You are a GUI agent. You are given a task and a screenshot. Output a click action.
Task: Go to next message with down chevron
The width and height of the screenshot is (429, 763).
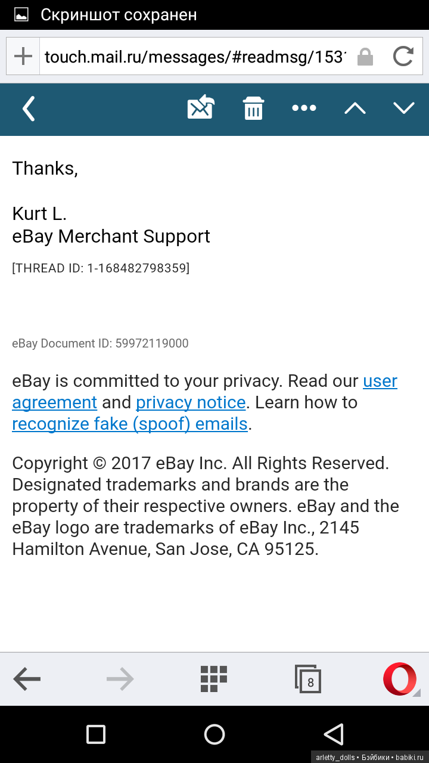pyautogui.click(x=404, y=108)
